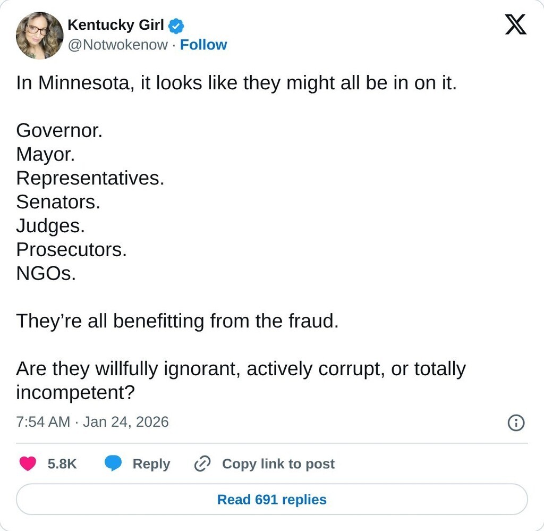Open the info icon beside the timestamp
Image resolution: width=544 pixels, height=531 pixels.
click(x=516, y=423)
